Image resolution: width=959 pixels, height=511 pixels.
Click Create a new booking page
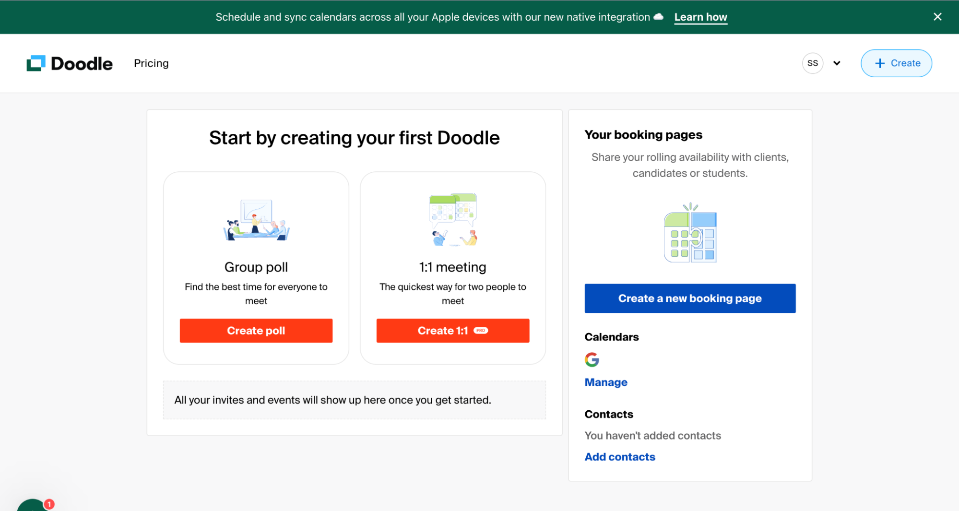(x=690, y=298)
